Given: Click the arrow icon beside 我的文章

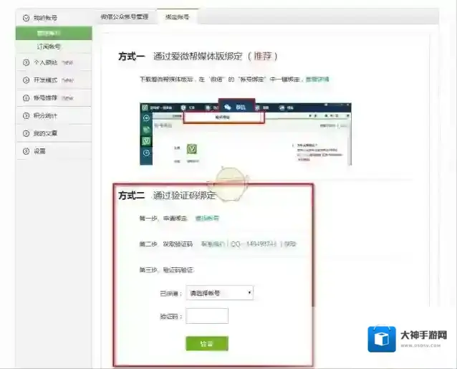Looking at the screenshot, I should pos(27,133).
